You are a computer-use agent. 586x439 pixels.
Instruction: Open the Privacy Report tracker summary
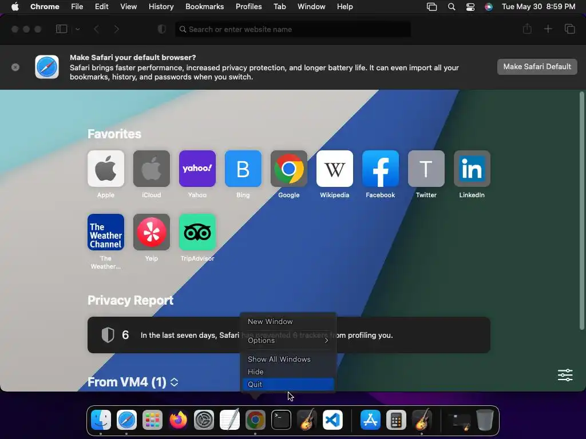click(x=289, y=335)
